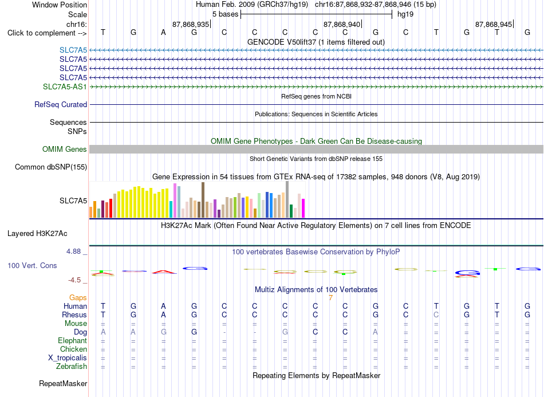This screenshot has width=544, height=397.
Task: Click 'Short Genetic Variants from dbSNP release 155' title
Action: (x=316, y=159)
